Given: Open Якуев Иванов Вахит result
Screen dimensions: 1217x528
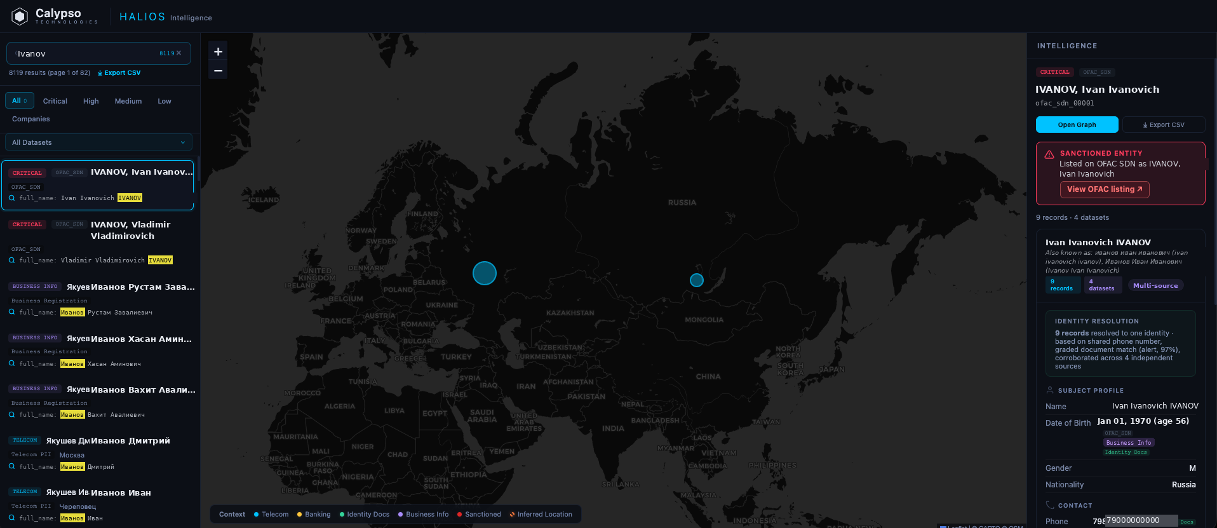Looking at the screenshot, I should coord(98,402).
